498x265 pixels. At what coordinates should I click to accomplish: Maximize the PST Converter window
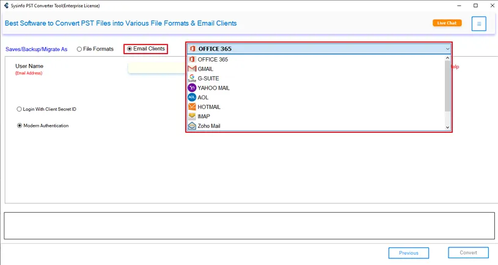pyautogui.click(x=475, y=5)
